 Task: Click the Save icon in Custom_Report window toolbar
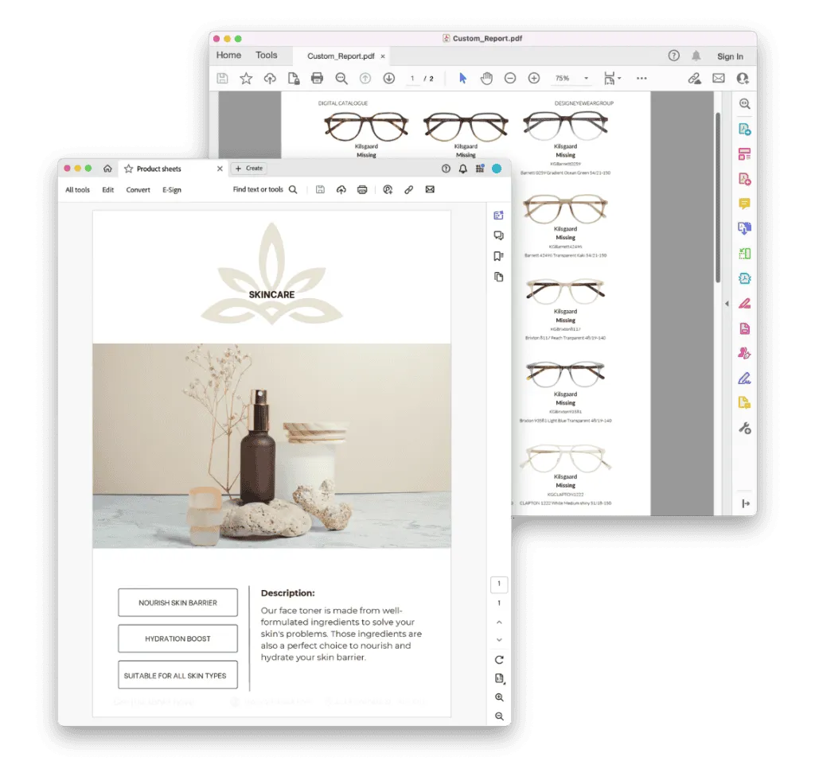[x=222, y=79]
